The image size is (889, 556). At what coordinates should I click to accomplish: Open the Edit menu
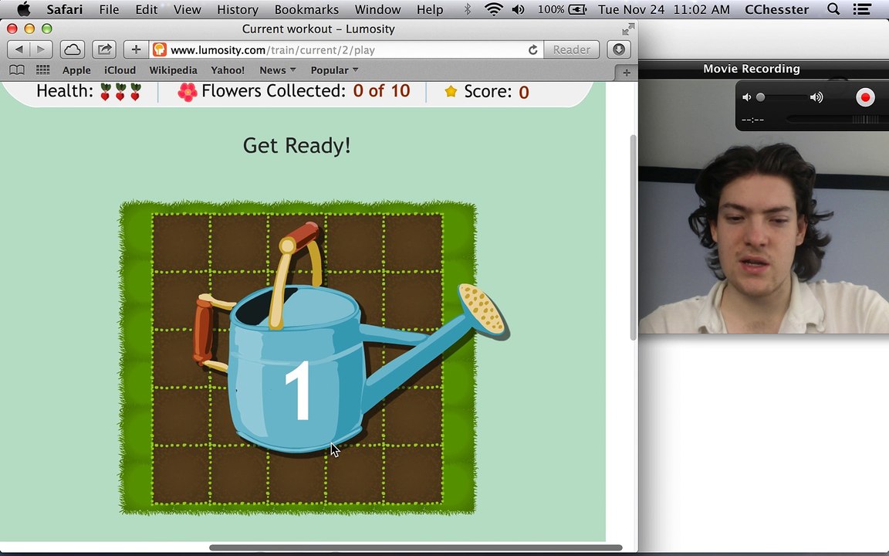147,9
